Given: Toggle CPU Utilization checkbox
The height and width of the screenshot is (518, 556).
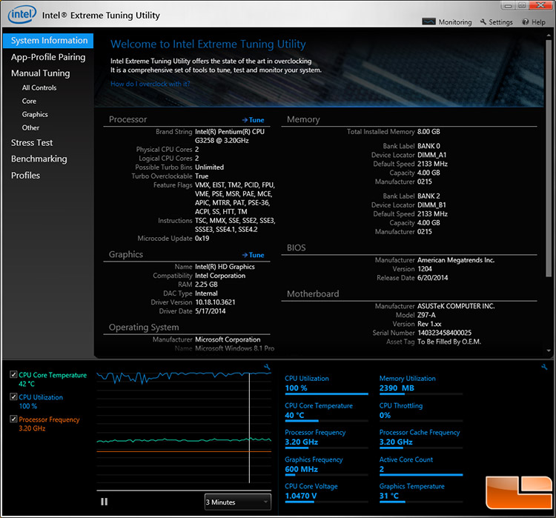Looking at the screenshot, I should 13,396.
